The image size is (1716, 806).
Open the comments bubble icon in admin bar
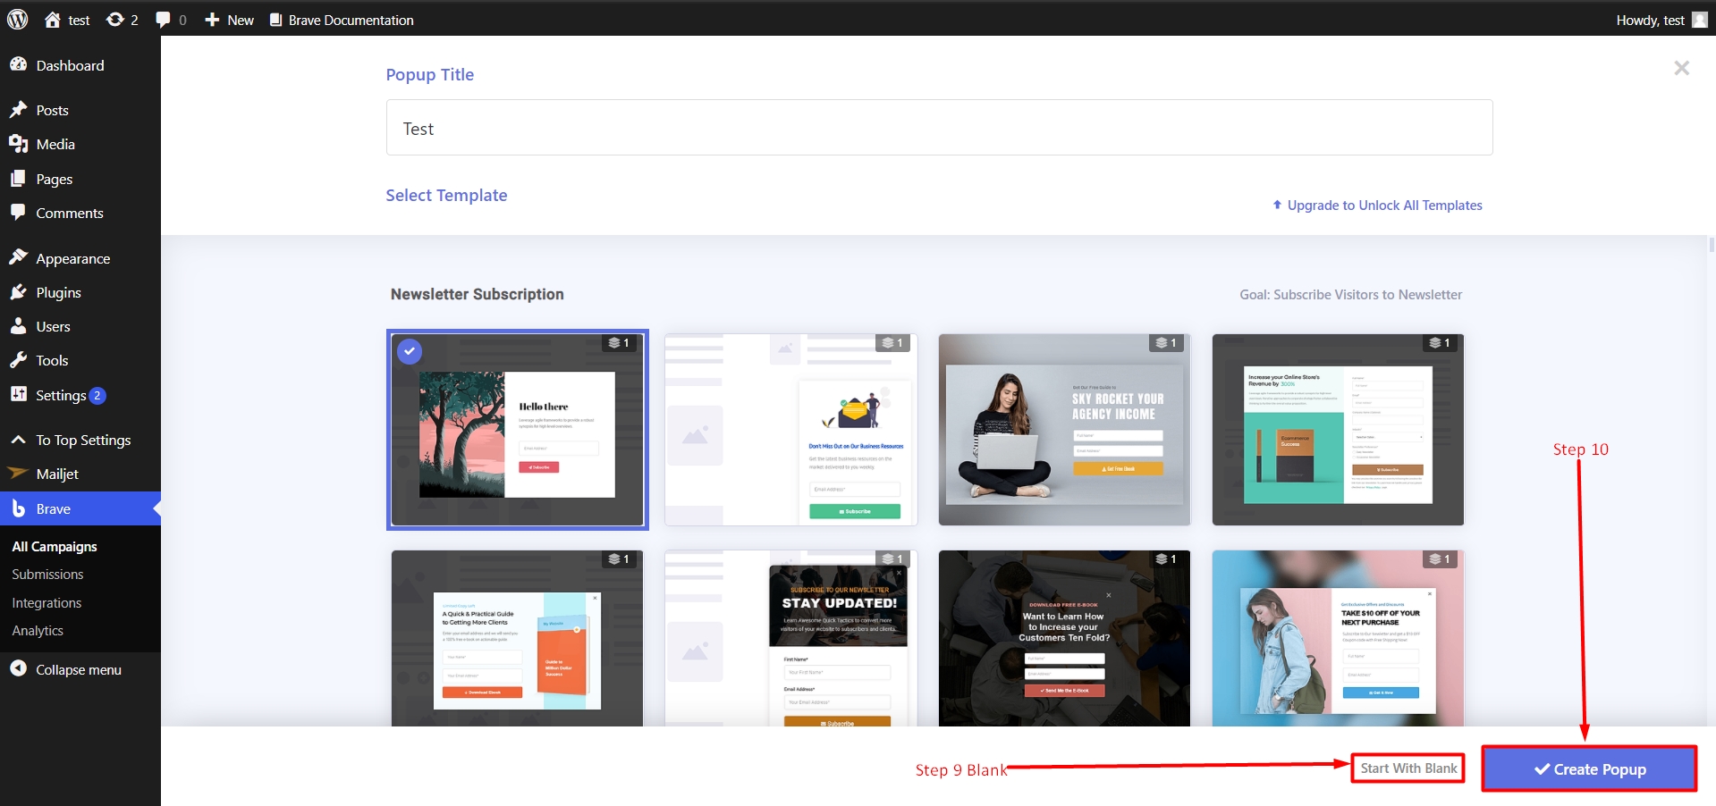[163, 20]
